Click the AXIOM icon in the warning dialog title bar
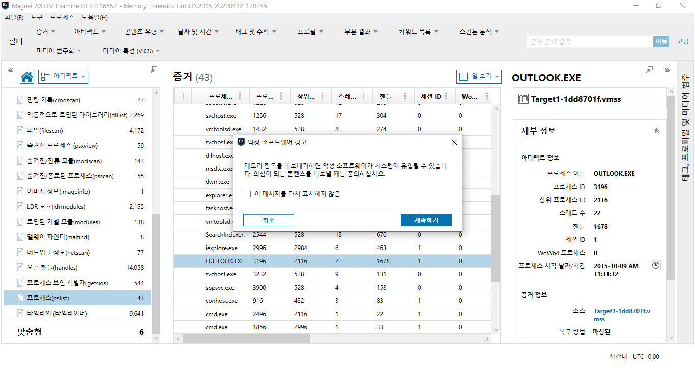 tap(241, 142)
